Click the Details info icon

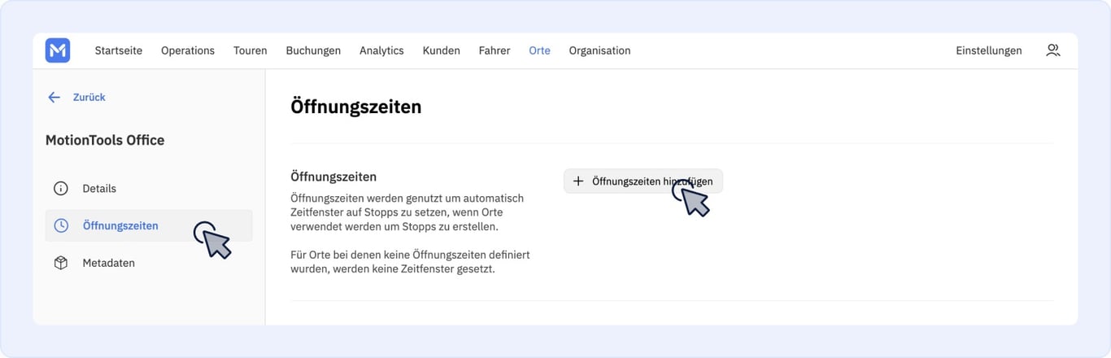click(60, 188)
